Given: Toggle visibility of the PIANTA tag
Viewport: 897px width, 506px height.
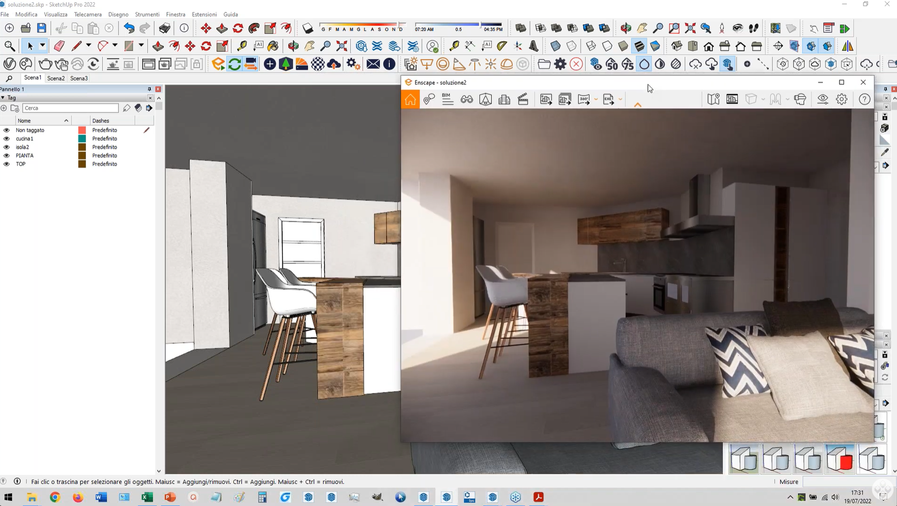Looking at the screenshot, I should tap(6, 156).
